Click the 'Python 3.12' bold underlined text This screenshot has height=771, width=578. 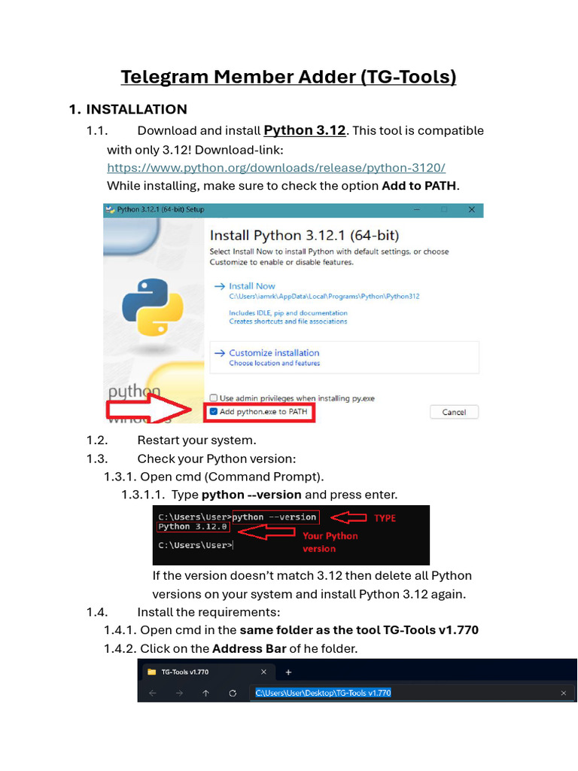pyautogui.click(x=305, y=130)
